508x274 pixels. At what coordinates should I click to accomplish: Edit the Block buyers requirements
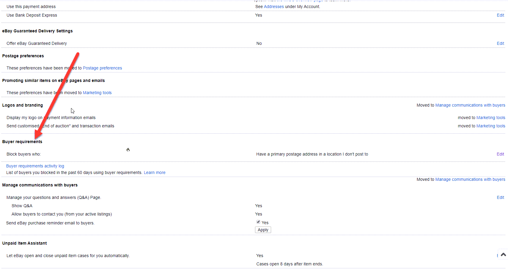tap(500, 154)
